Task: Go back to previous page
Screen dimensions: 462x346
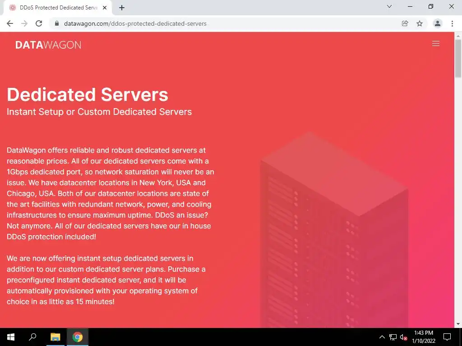Action: pyautogui.click(x=10, y=23)
